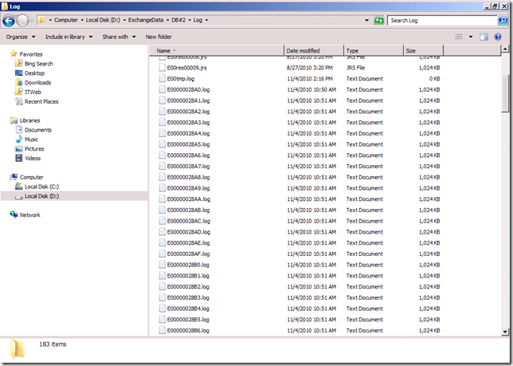513x366 pixels.
Task: Select the file E00res00009.jrs
Action: (x=186, y=68)
